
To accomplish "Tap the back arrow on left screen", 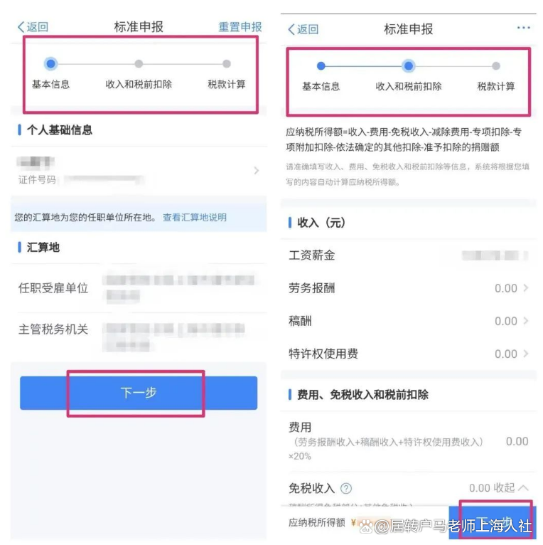I will coord(33,27).
